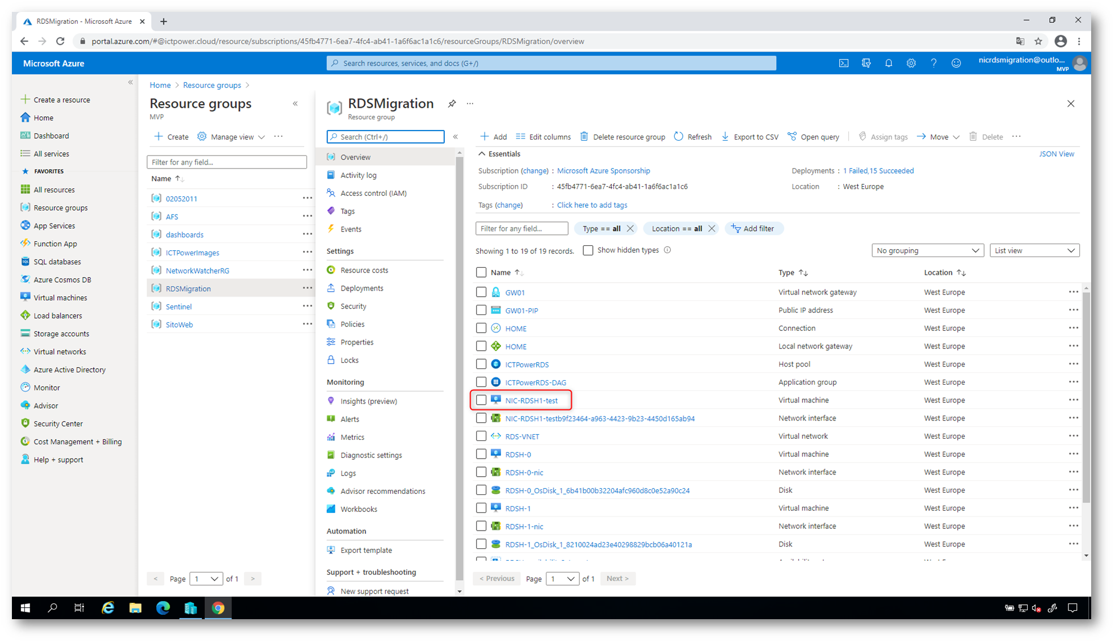Open File Explorer from the taskbar
The width and height of the screenshot is (1115, 643).
tap(135, 608)
